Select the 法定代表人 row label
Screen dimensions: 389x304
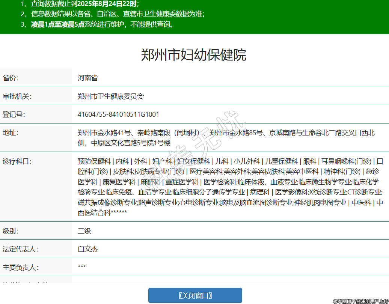point(20,249)
